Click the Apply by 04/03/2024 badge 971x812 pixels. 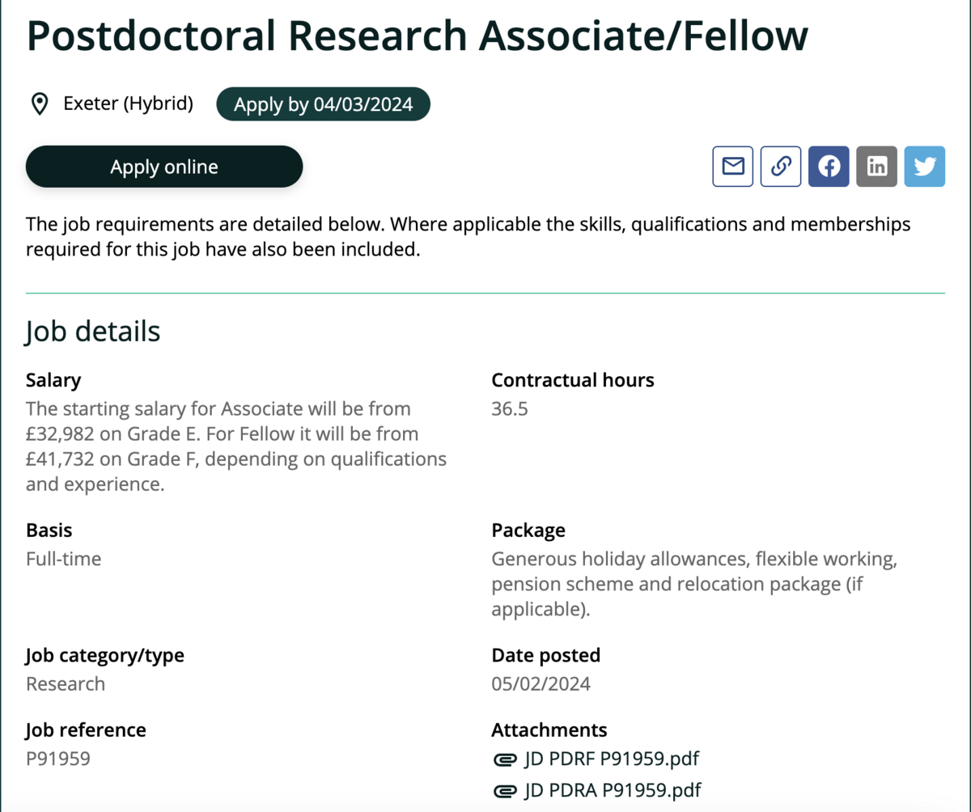[x=324, y=104]
